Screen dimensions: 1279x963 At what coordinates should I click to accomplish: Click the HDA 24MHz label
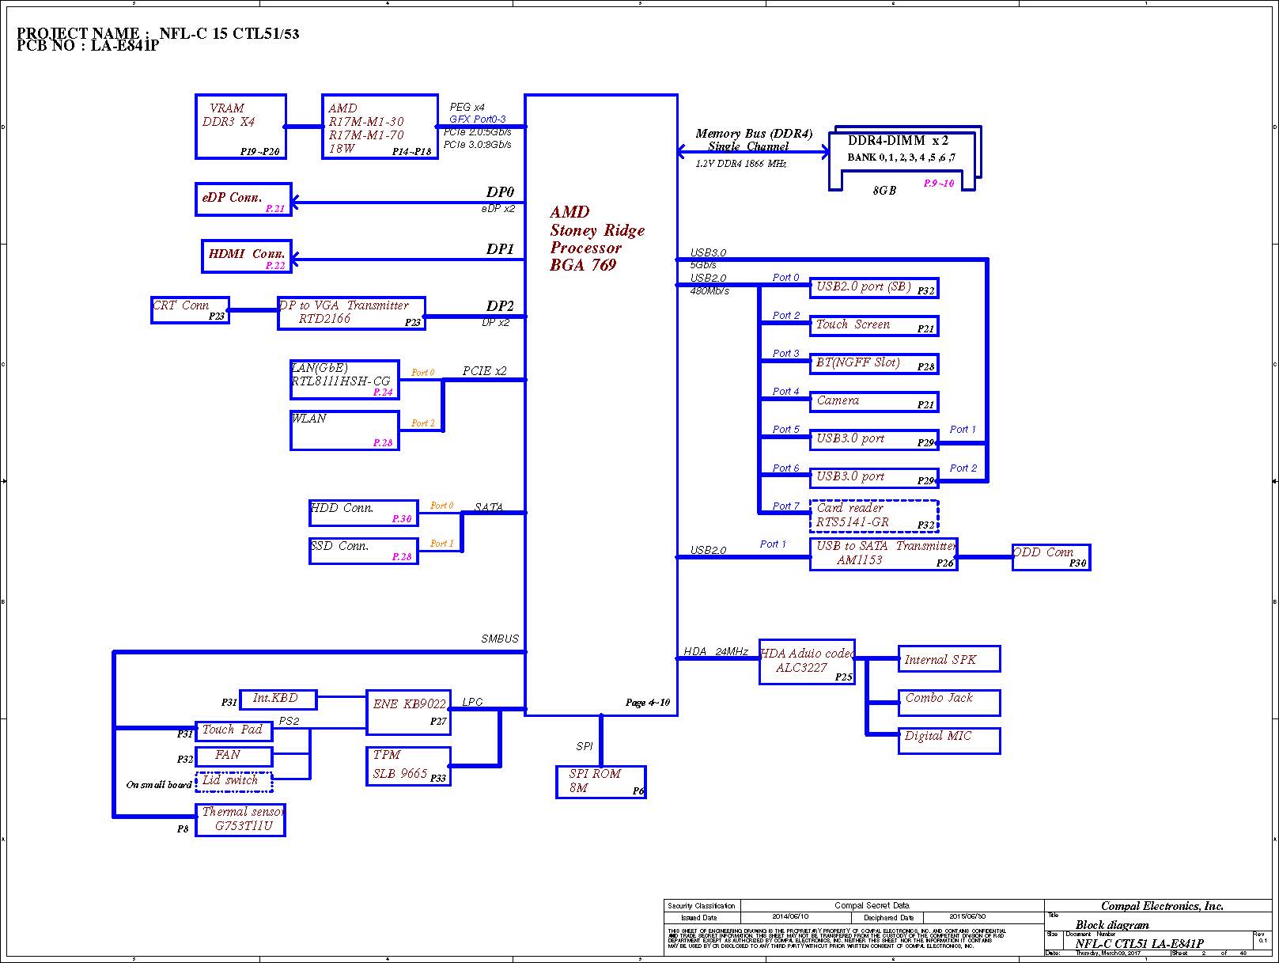[x=716, y=651]
